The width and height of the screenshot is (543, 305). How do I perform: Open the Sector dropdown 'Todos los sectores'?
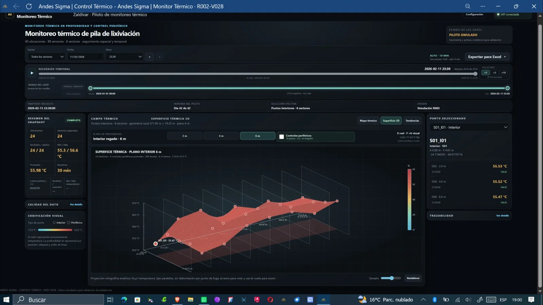pyautogui.click(x=46, y=57)
